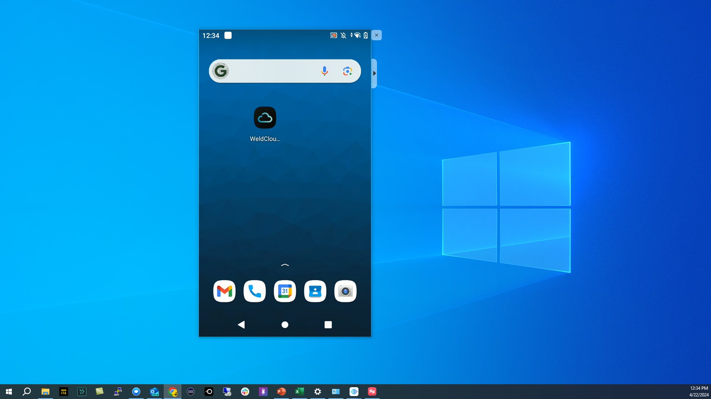Click the Wi-Fi status icon
The image size is (711, 399).
tap(357, 35)
